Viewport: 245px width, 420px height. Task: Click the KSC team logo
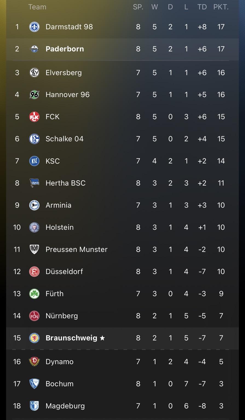pos(34,161)
